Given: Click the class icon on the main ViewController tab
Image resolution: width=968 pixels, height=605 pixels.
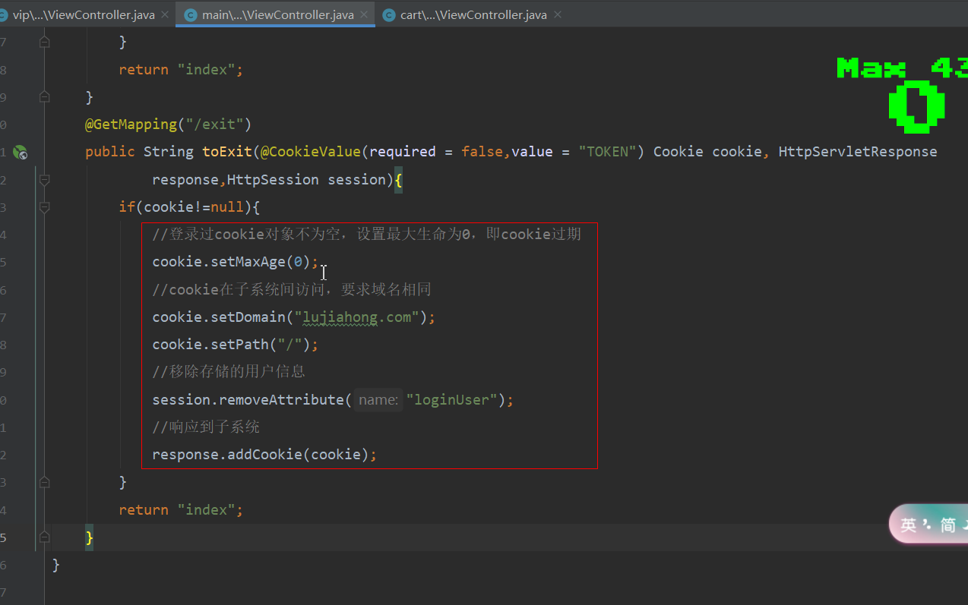Looking at the screenshot, I should tap(190, 14).
